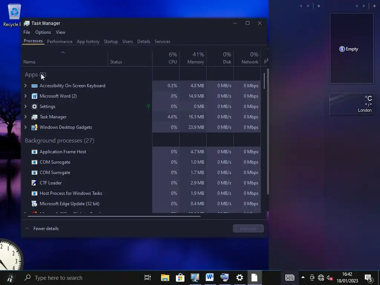Open Word from the taskbar
The image size is (380, 285).
tap(210, 277)
